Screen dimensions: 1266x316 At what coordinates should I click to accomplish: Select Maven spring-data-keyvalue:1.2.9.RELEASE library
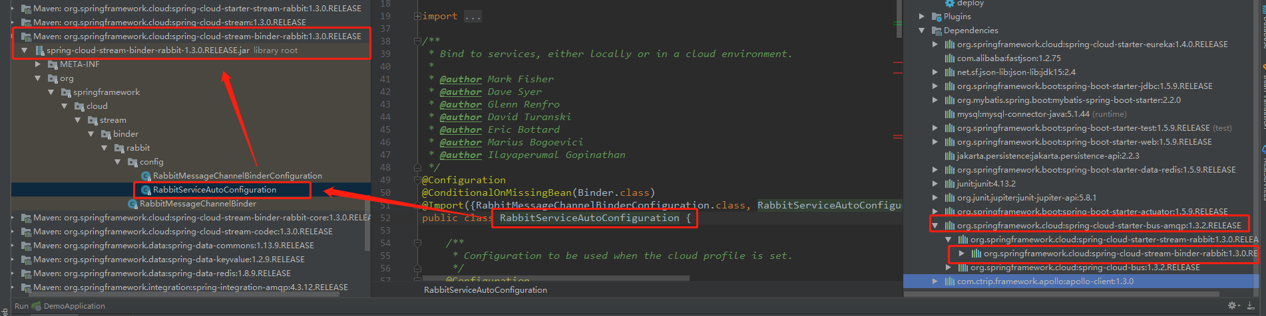(x=169, y=260)
